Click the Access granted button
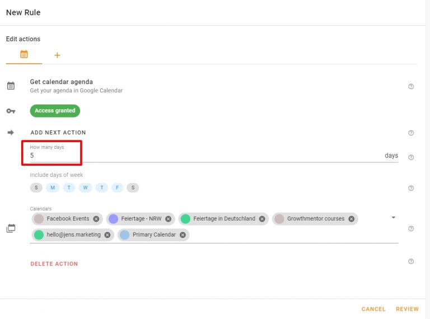Screen dimensions: 430x319 pos(55,111)
